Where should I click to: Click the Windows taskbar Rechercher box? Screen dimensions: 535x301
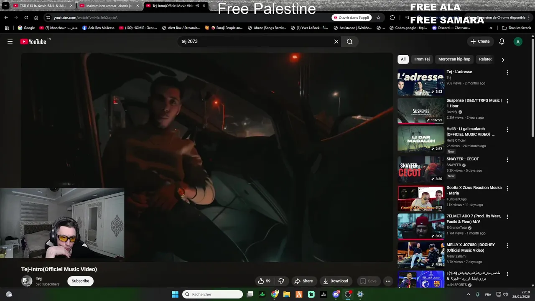coord(213,294)
